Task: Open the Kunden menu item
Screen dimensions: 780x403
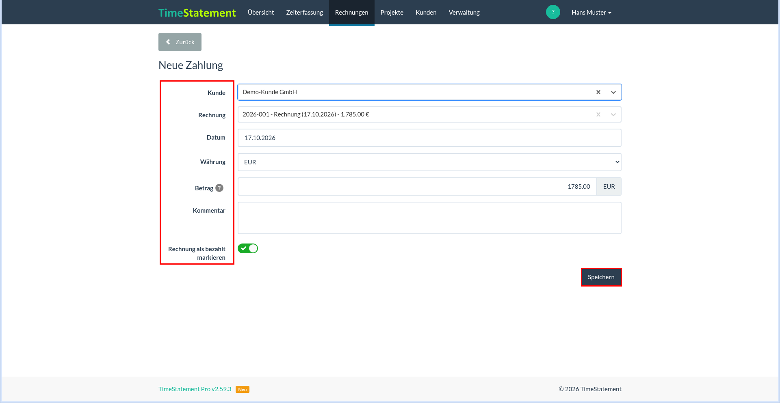Action: point(426,13)
